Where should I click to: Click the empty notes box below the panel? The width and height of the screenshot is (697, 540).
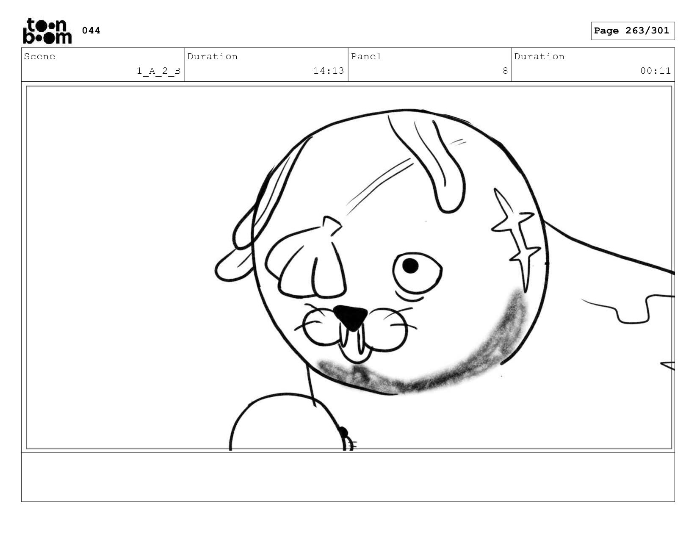coord(348,477)
